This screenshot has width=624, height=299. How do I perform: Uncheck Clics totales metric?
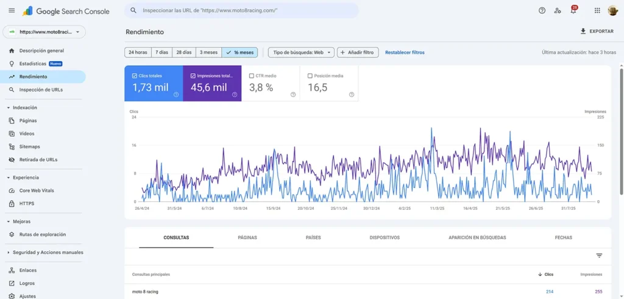(x=135, y=76)
